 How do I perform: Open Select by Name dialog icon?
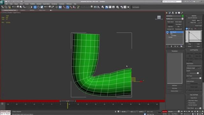[x=24, y=7]
